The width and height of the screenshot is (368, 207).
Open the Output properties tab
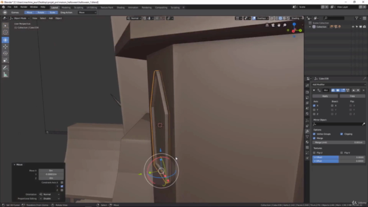coord(307,98)
